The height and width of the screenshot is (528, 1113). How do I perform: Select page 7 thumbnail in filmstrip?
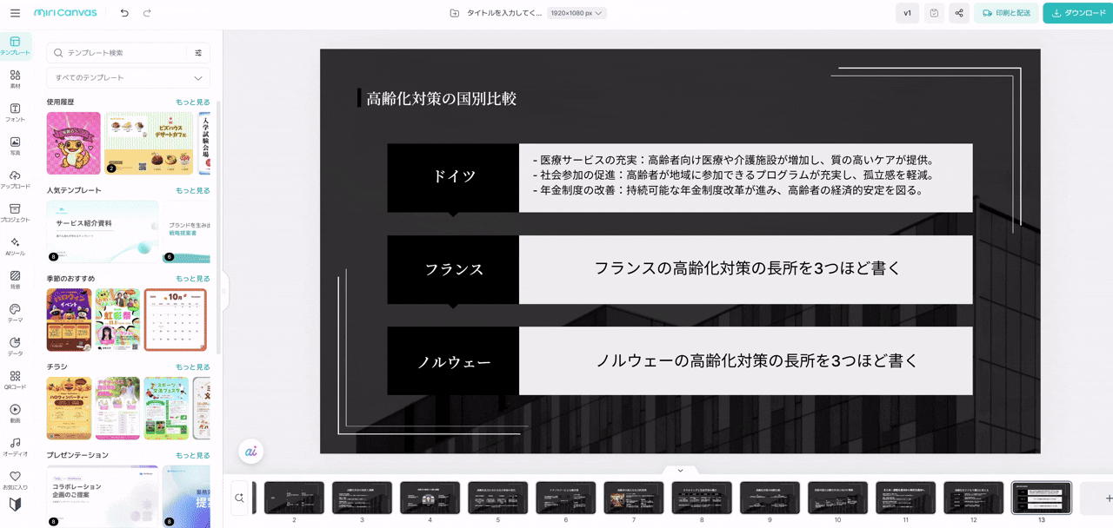click(x=633, y=498)
